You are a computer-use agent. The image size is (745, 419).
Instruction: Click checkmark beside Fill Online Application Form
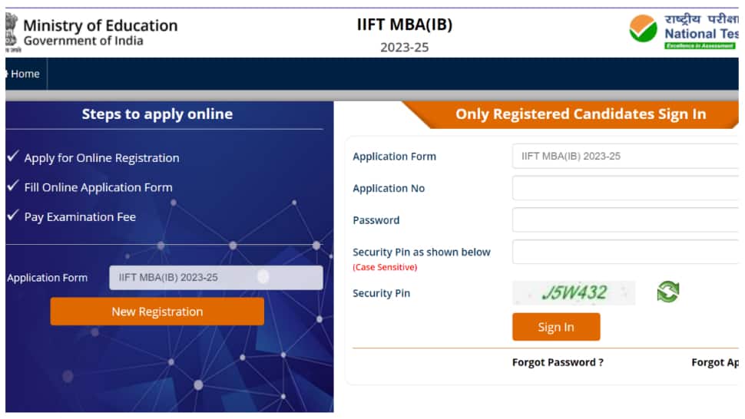13,186
